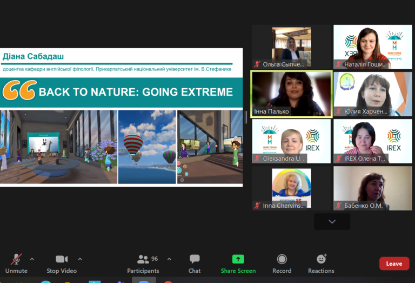Screen dimensions: 415x283
Task: Click muted mic icon on Наталія Гоши tile
Action: (x=338, y=64)
